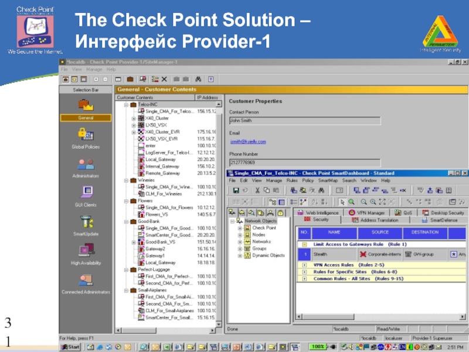
Task: Click the padlock tab icon in objects pane
Action: [x=280, y=213]
